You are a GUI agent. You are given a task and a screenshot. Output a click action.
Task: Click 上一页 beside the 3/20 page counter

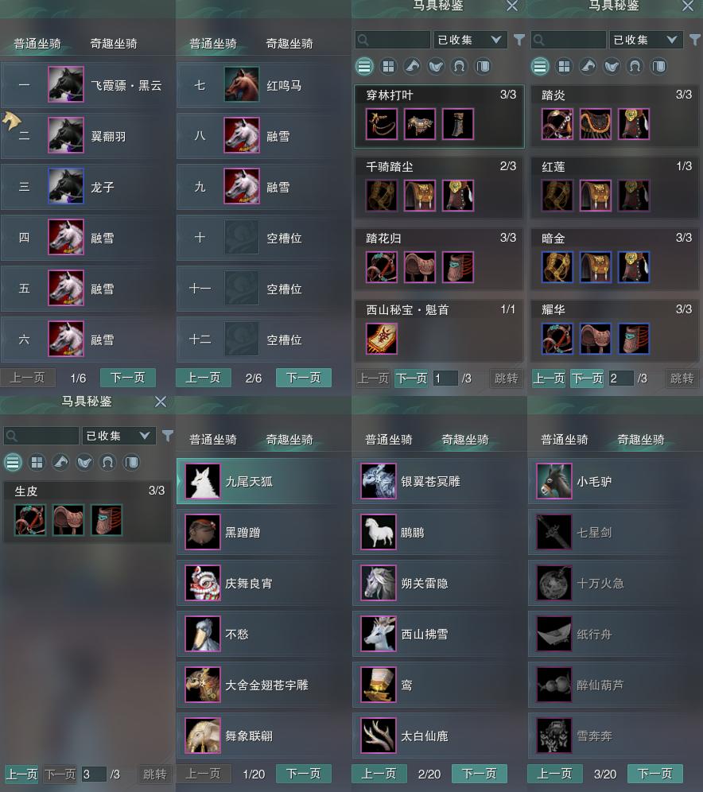554,774
